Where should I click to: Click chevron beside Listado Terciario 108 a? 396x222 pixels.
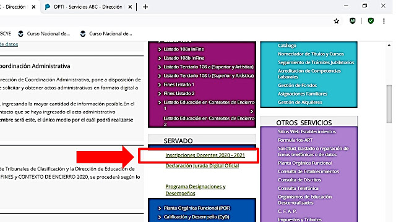(160, 67)
